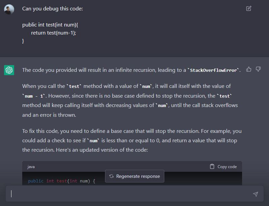Click the send message paper plane icon
The image size is (269, 206).
[x=255, y=194]
